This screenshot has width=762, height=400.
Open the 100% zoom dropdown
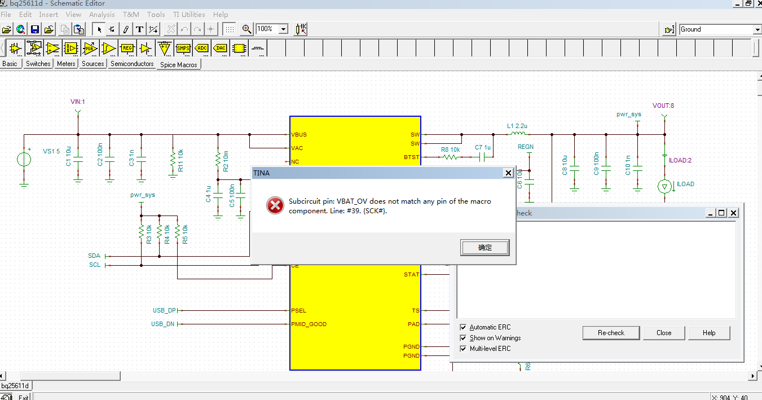tap(283, 29)
